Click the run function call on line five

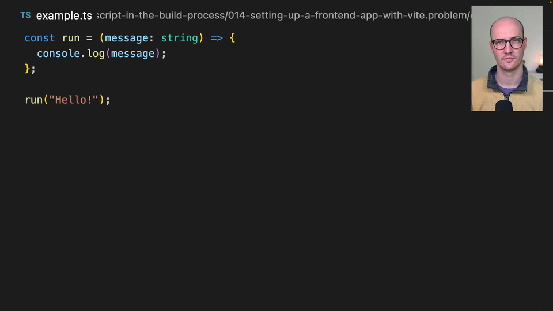[34, 100]
